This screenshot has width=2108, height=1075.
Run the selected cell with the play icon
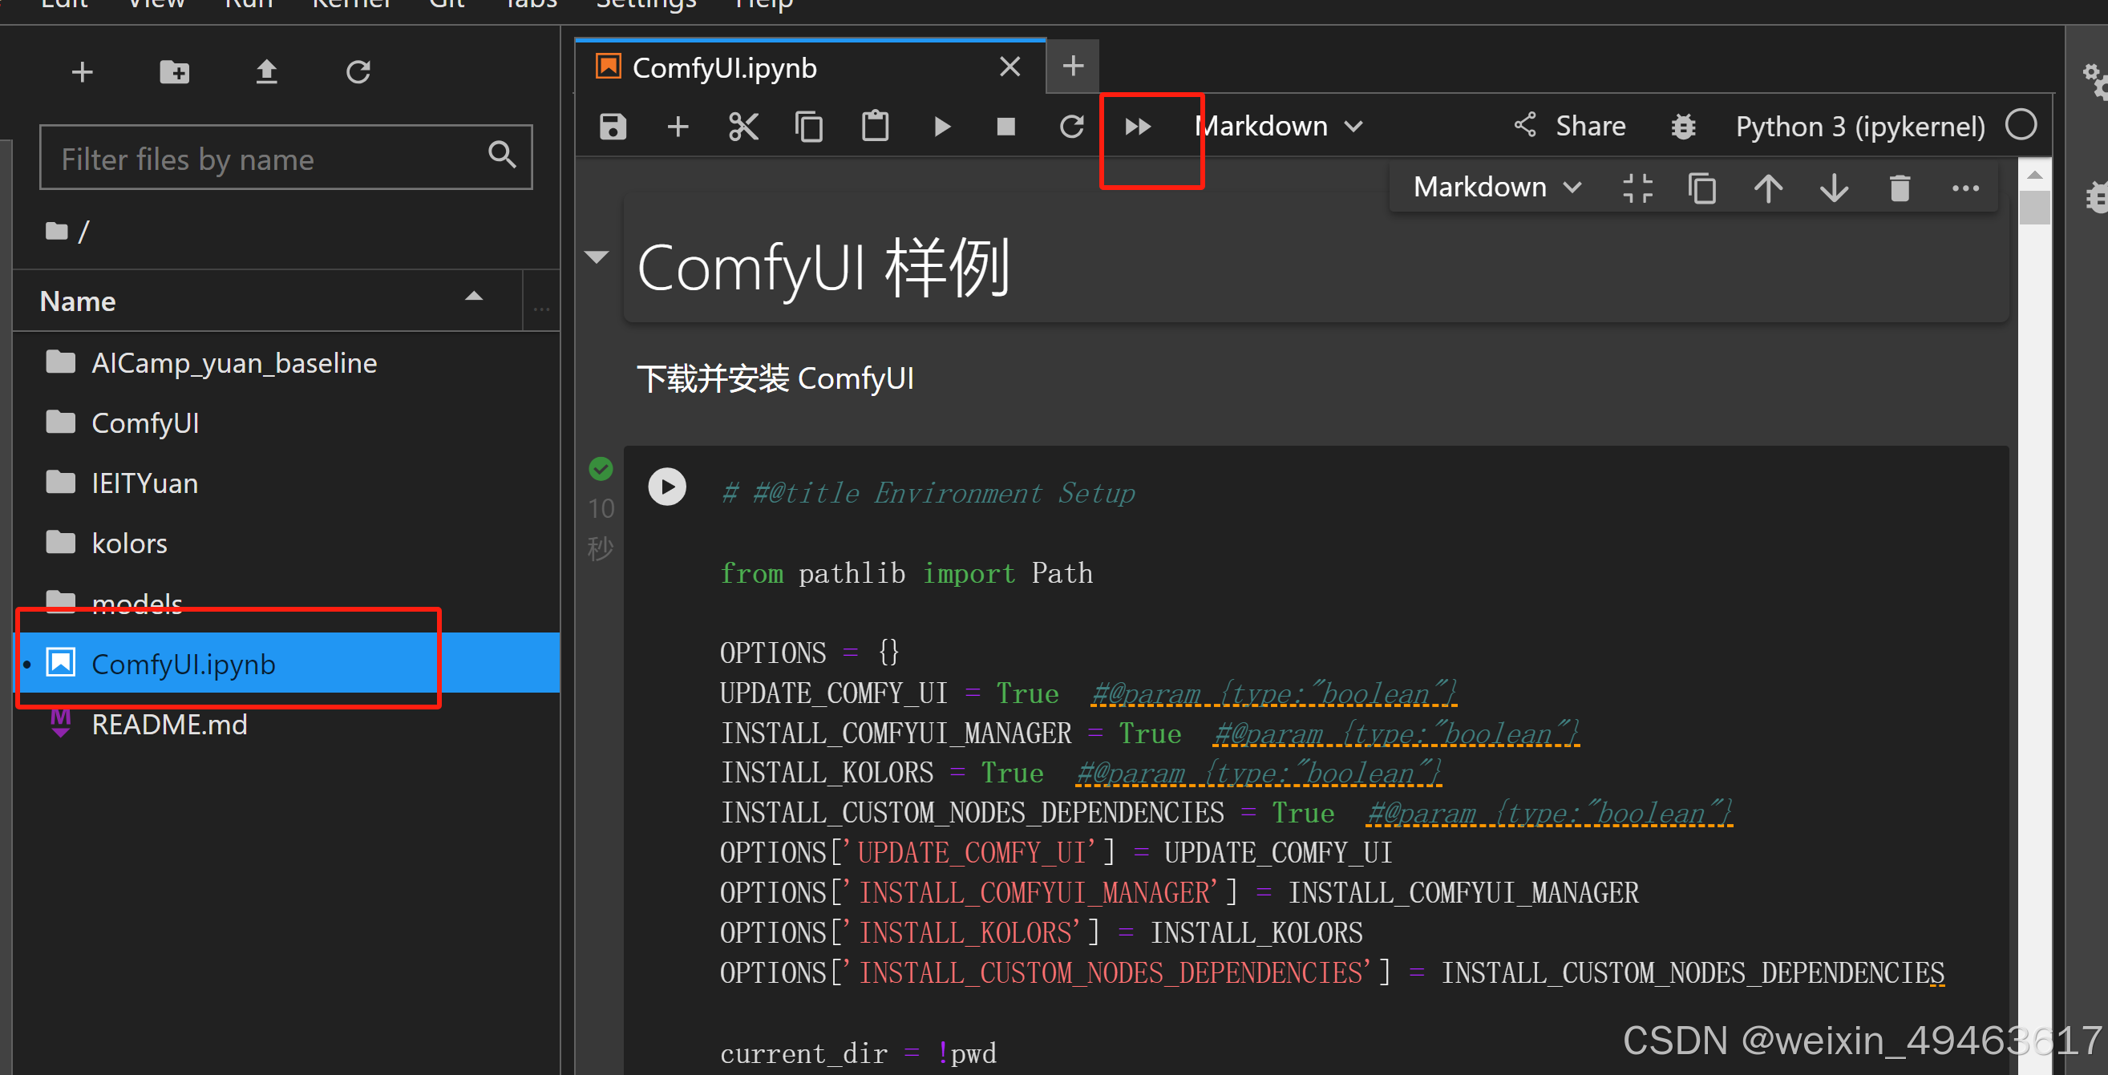(942, 127)
